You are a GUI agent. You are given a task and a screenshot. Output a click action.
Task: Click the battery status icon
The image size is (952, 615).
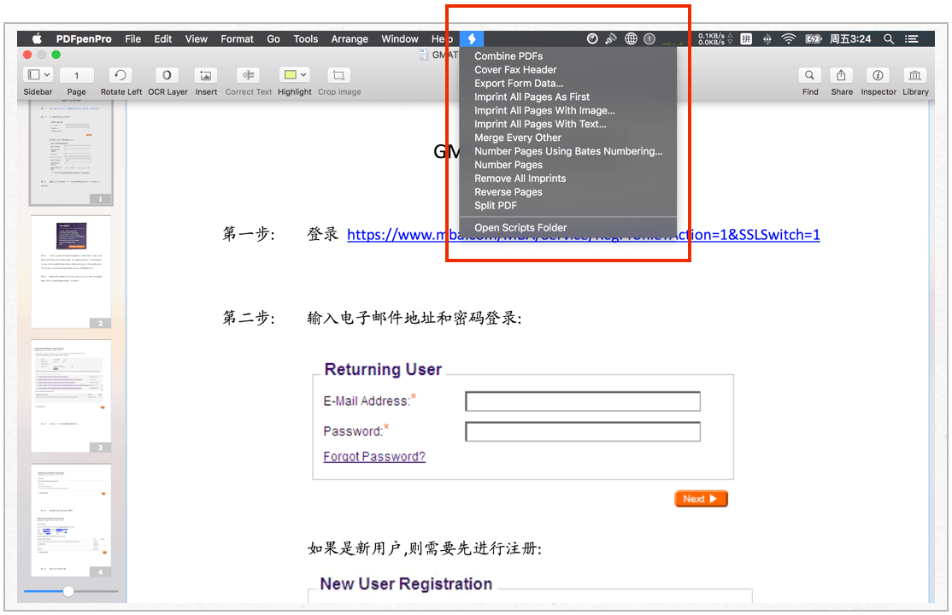pyautogui.click(x=813, y=38)
